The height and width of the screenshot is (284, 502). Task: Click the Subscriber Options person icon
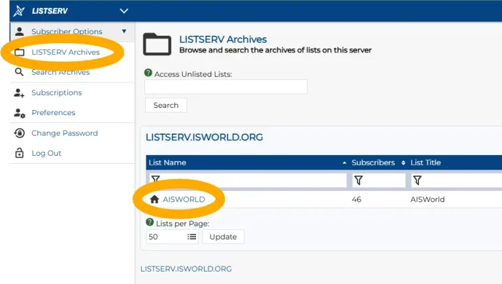[x=19, y=31]
